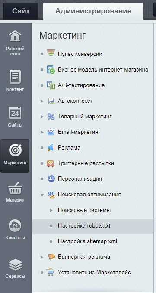Open the Персонализация menu item

point(80,179)
